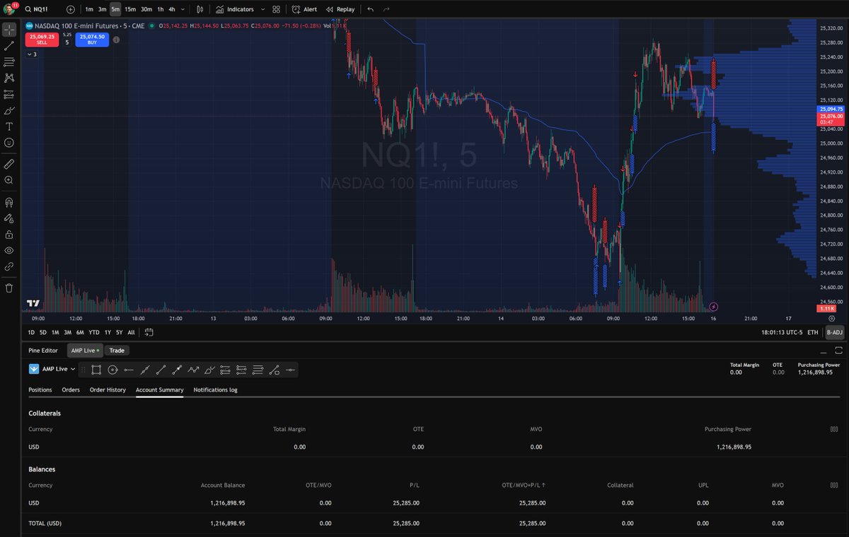Open the Notifications log tab
849x537 pixels.
pos(215,389)
